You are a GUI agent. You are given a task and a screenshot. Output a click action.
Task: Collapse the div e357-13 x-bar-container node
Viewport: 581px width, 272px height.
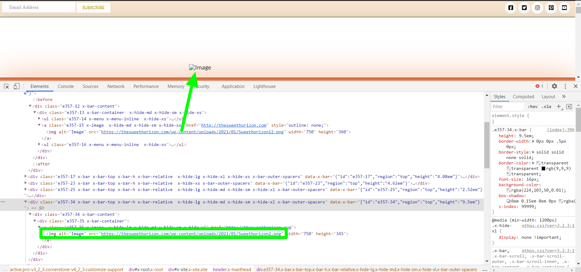coord(35,112)
